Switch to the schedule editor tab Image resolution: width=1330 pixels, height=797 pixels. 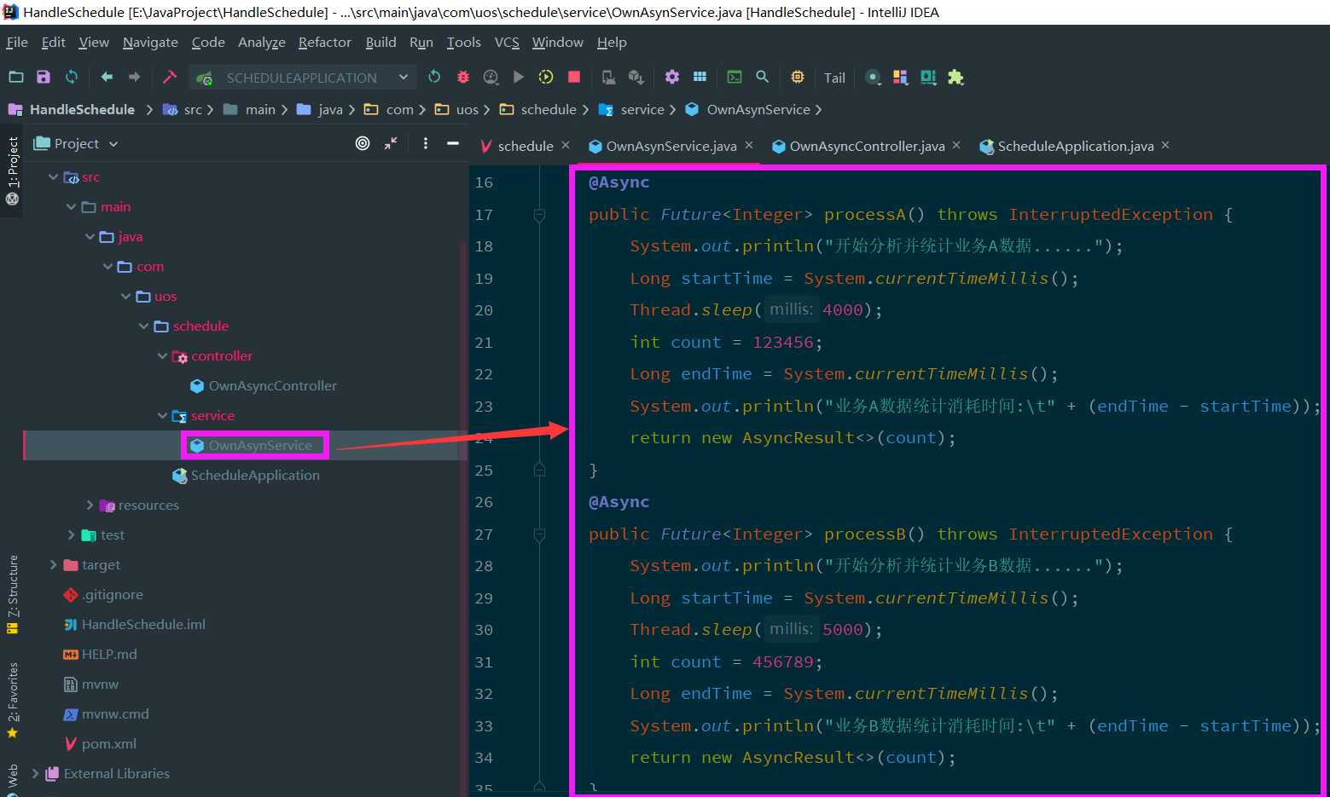[525, 146]
